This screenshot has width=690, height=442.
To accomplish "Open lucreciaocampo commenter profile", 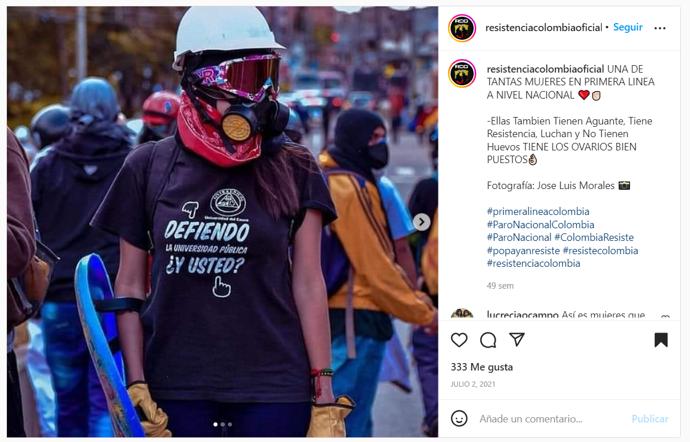I will click(x=523, y=315).
